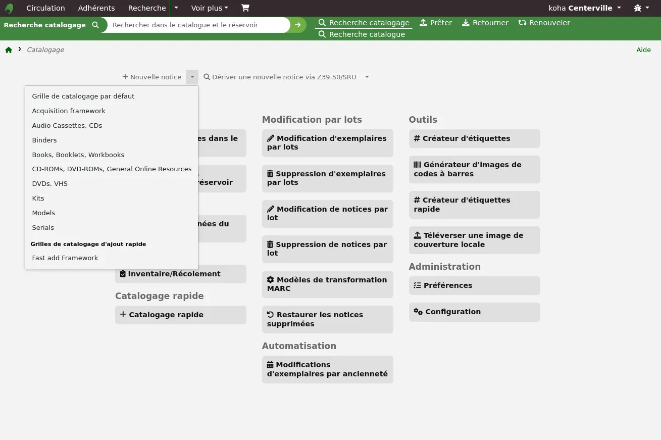Open Modification d'exemplaires par lots
The image size is (661, 440).
point(328,143)
